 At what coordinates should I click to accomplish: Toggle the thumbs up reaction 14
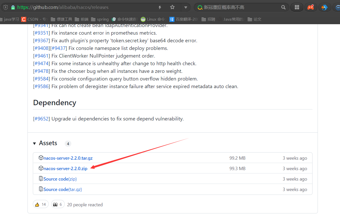click(x=41, y=204)
